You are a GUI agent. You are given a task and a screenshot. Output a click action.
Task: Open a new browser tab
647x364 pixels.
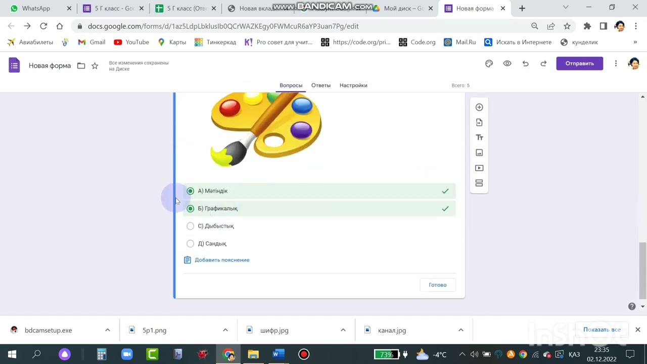pyautogui.click(x=522, y=8)
